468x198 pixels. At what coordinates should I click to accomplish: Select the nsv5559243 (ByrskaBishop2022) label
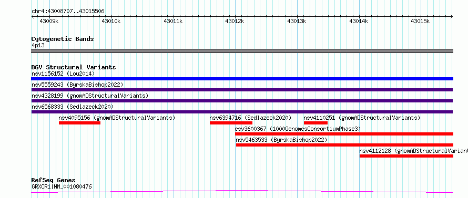tap(77, 85)
